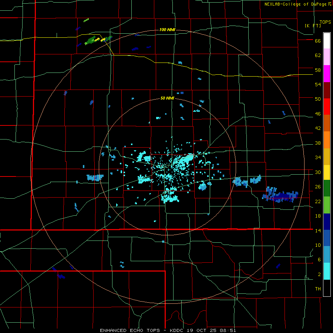Select the magenta legend swatch near 58
This screenshot has width=333, height=333.
coord(327,74)
